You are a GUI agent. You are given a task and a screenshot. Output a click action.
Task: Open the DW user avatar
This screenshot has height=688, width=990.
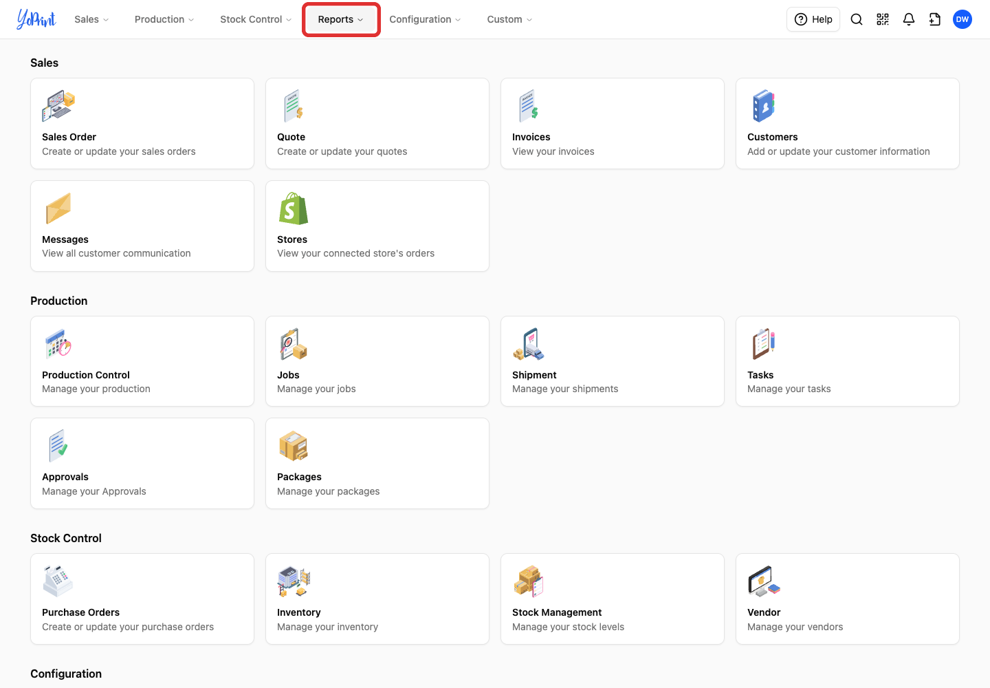pyautogui.click(x=962, y=19)
